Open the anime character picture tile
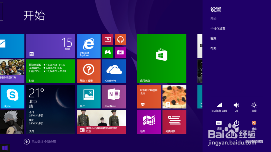 pos(12,122)
